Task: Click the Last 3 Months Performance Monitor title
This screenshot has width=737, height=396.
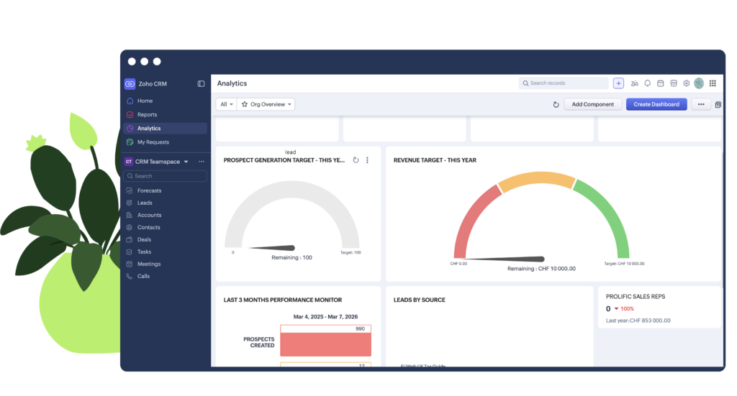Action: point(282,300)
